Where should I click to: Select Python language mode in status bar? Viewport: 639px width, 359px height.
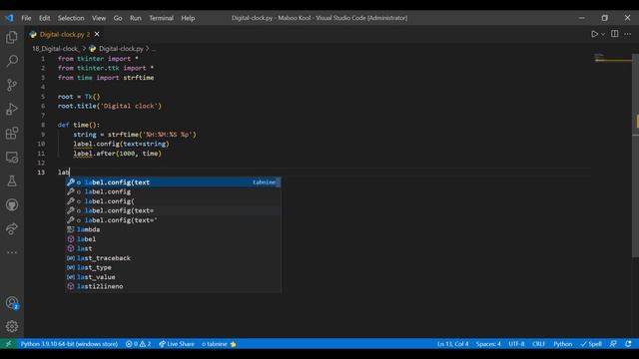pyautogui.click(x=562, y=344)
